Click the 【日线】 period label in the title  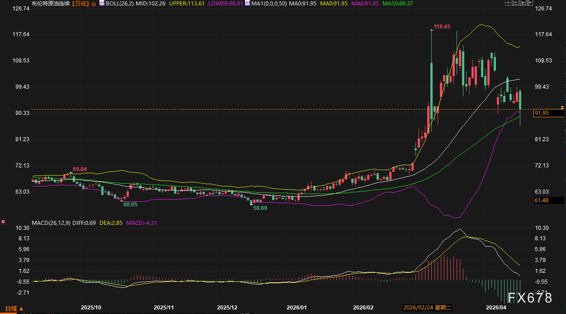click(x=81, y=4)
